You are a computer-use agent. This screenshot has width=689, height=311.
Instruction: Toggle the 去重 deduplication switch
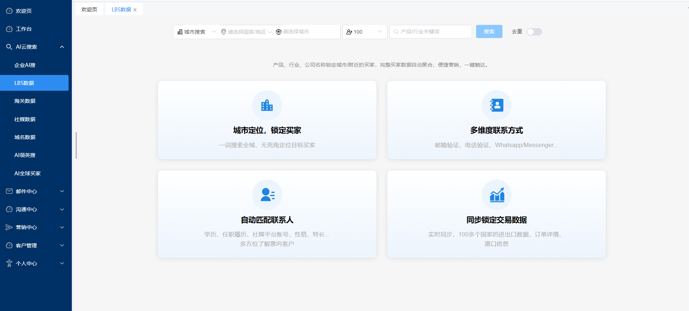point(534,32)
